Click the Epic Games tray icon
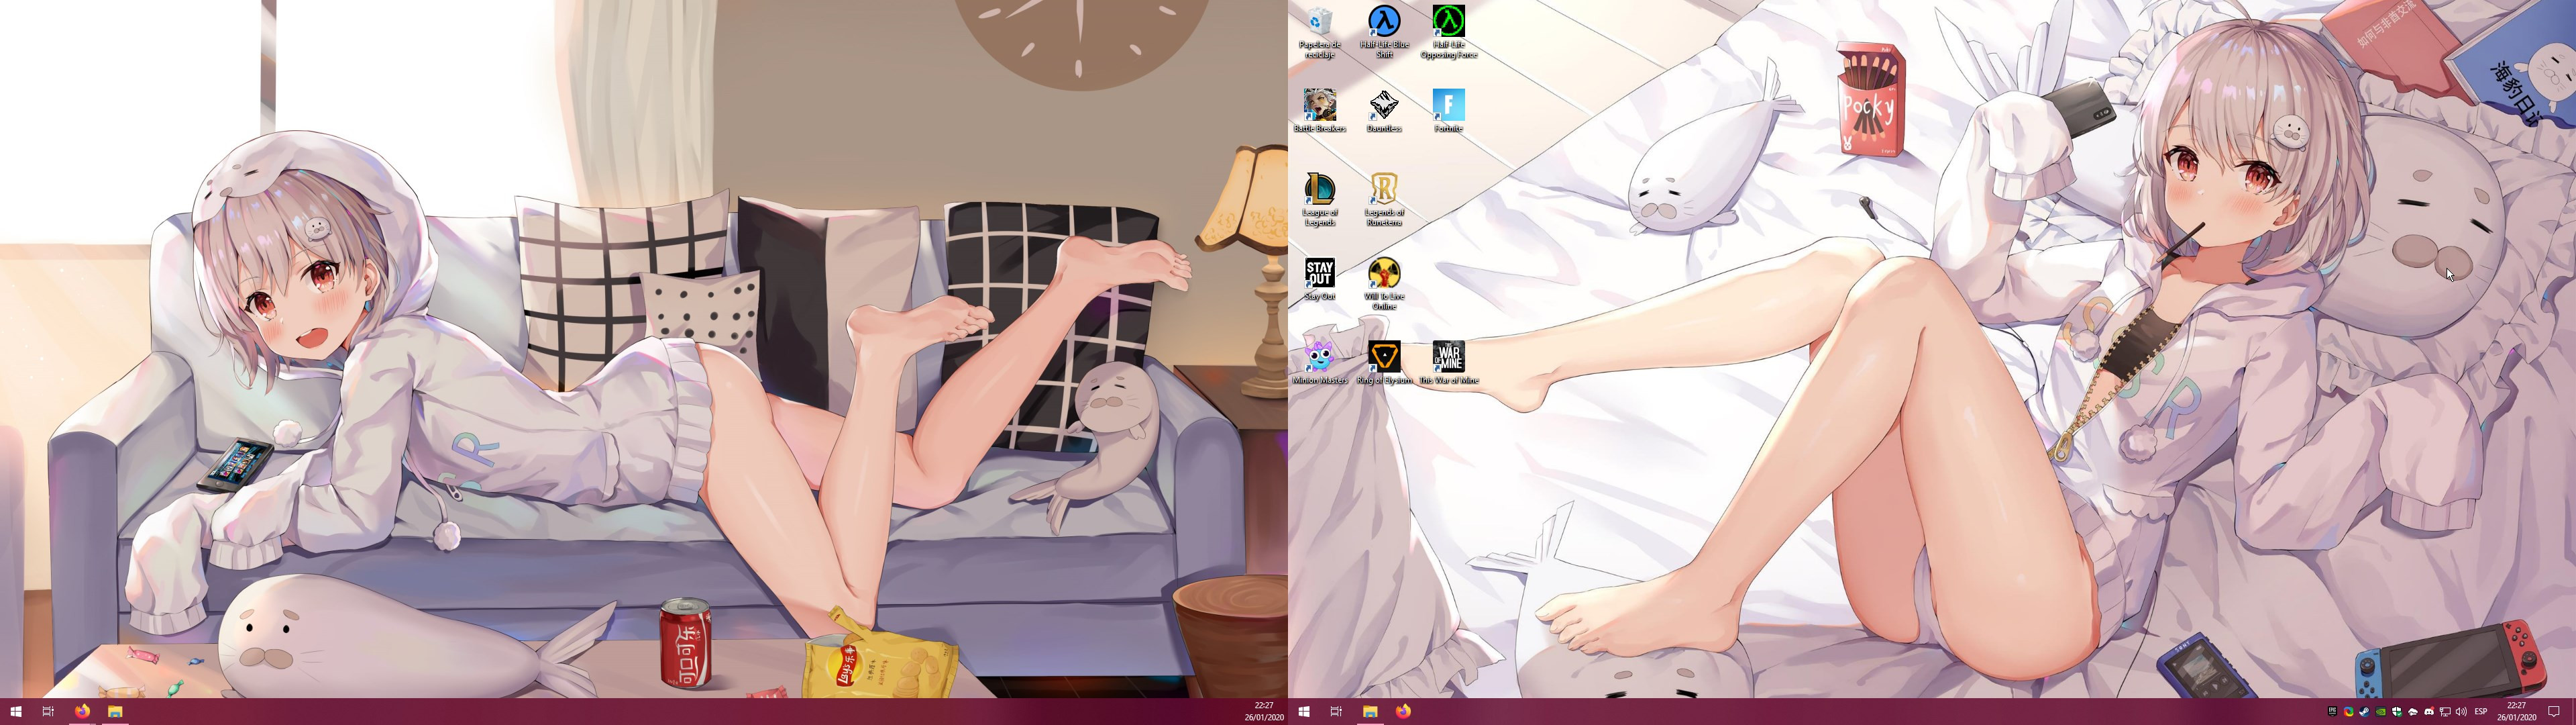The image size is (2576, 725). (2333, 712)
